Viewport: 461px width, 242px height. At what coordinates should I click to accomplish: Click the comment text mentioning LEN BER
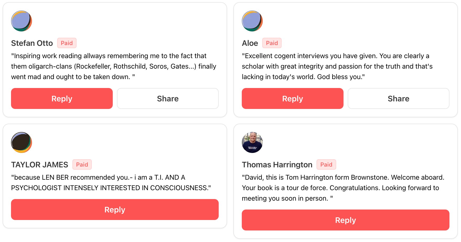point(111,183)
